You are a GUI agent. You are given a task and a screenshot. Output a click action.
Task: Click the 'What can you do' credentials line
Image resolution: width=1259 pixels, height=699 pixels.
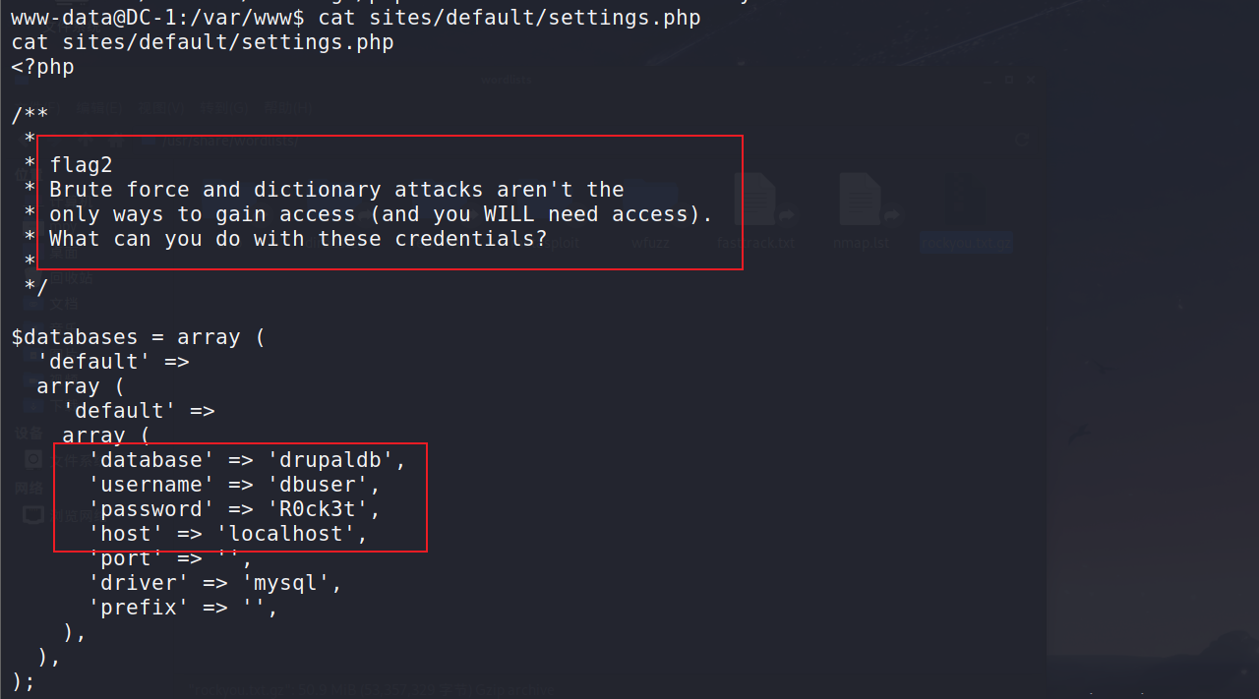point(298,239)
